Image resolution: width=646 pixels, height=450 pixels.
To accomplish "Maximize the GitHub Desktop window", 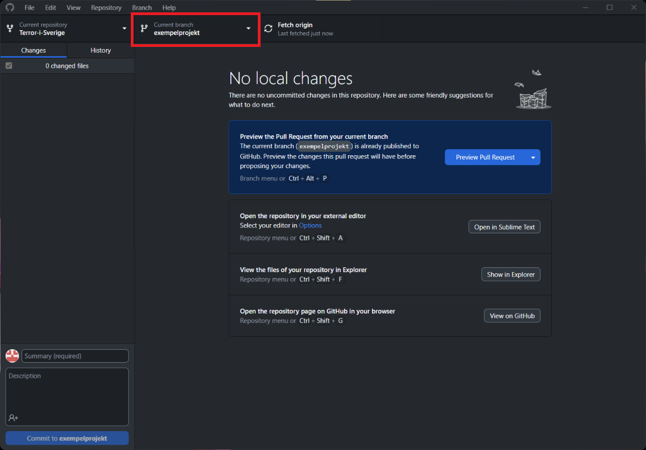I will pos(609,8).
